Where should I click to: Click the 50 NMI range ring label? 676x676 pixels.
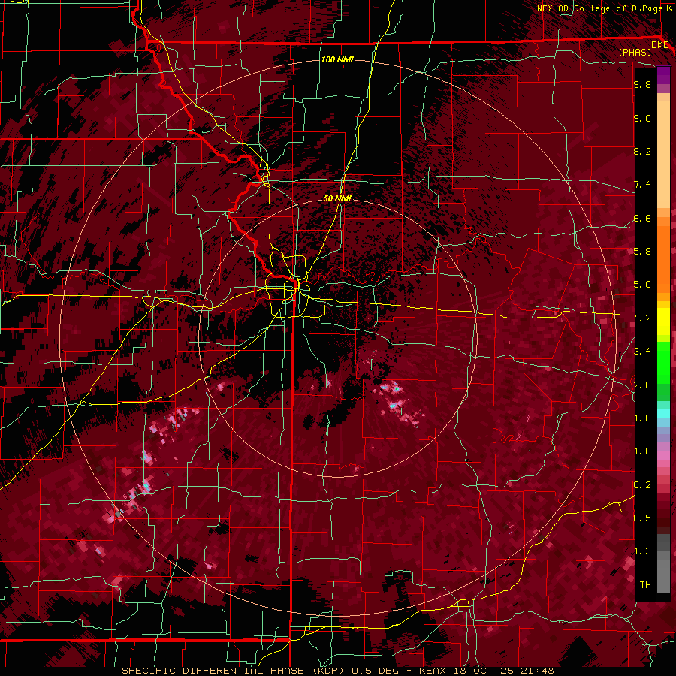(337, 198)
